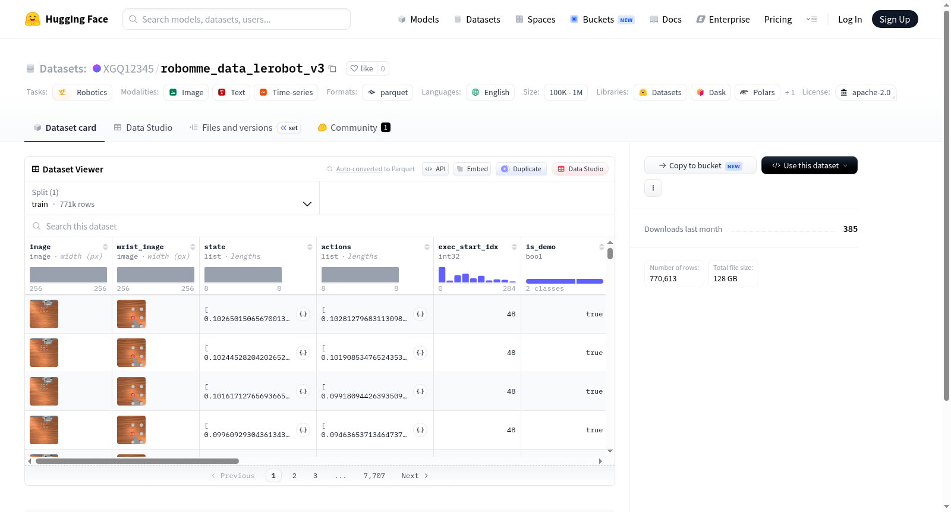Click the Search models, datasets, users field
The height and width of the screenshot is (512, 951).
(237, 19)
